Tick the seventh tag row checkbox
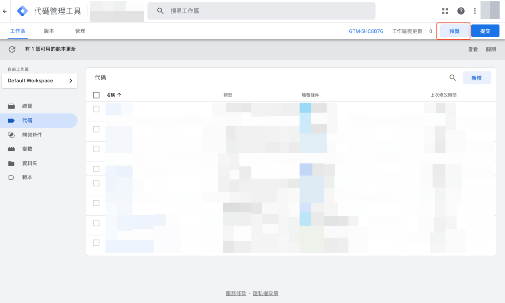 point(96,223)
